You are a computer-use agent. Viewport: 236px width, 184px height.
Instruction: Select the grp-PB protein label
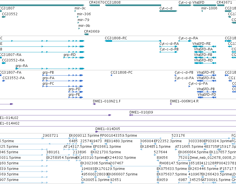click(x=48, y=72)
